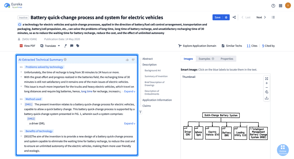The image size is (294, 159).
Task: Click the fullscreen expand image icon
Action: click(267, 79)
